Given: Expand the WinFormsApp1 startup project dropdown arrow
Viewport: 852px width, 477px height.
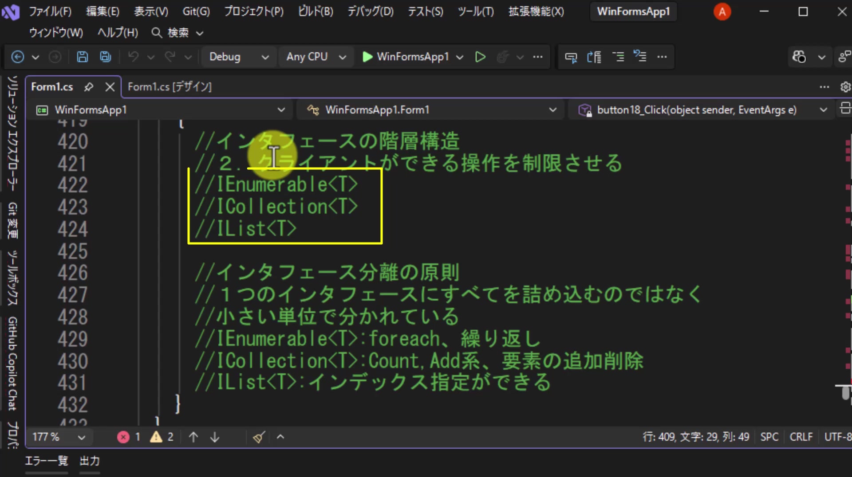Looking at the screenshot, I should coord(460,57).
